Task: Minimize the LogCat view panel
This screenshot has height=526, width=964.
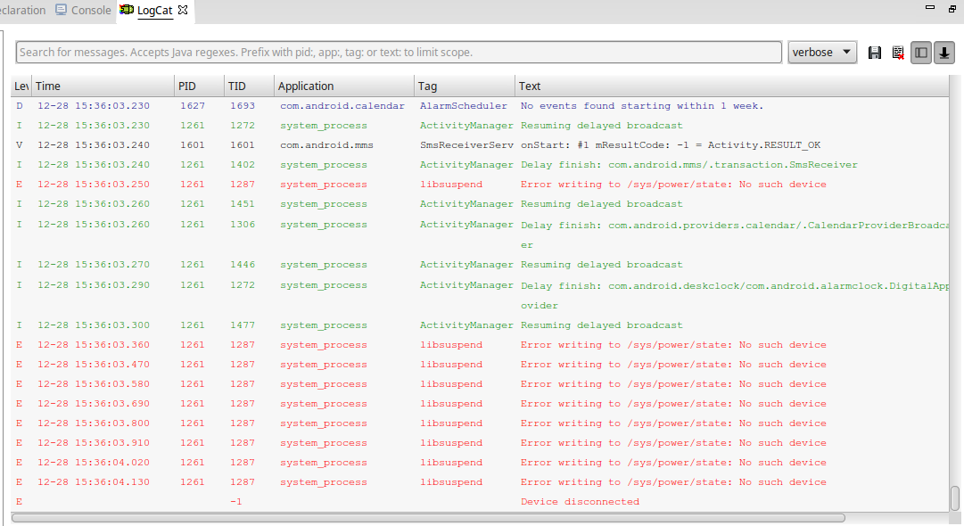Action: (x=930, y=8)
